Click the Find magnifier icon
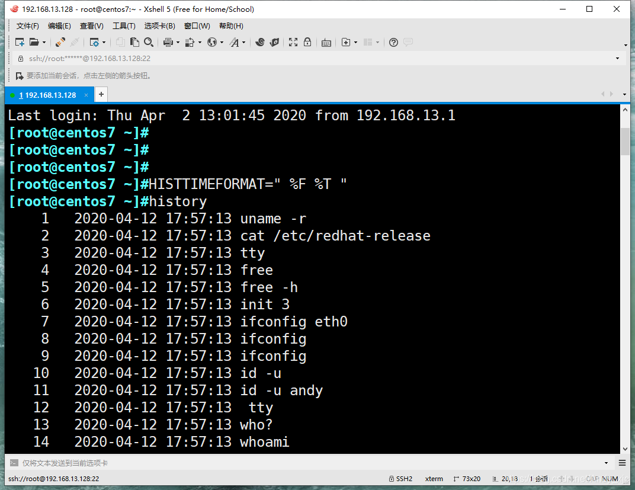 pyautogui.click(x=149, y=42)
